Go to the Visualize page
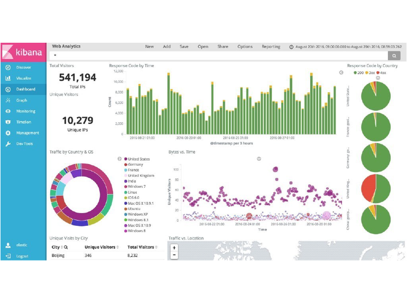The height and width of the screenshot is (306, 407). tap(24, 78)
